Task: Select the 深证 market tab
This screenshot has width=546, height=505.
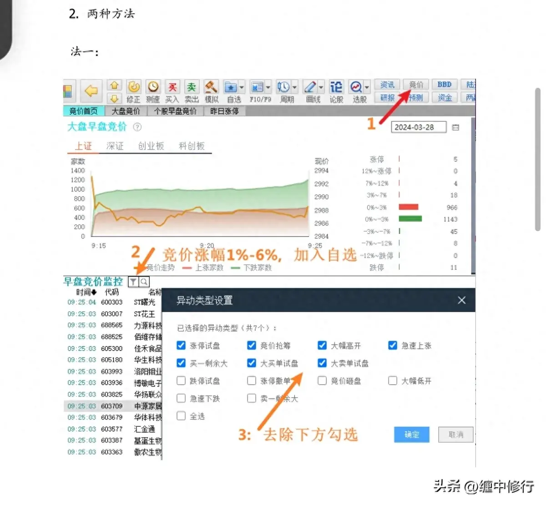Action: (115, 146)
